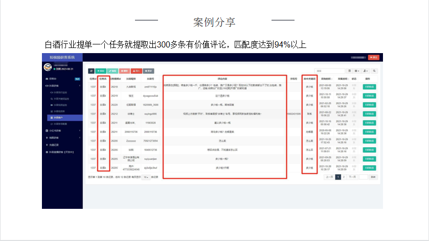The width and height of the screenshot is (429, 241).
Task: Go to page 2 in pagination
Action: click(x=344, y=177)
